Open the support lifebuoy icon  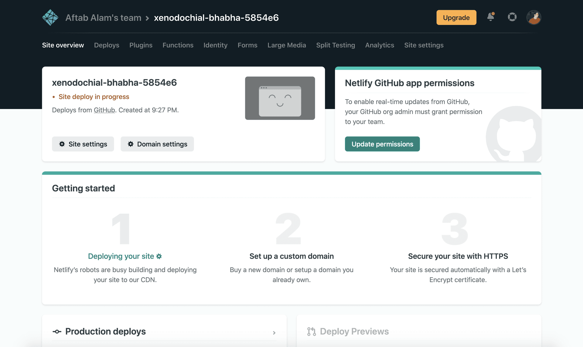coord(512,17)
